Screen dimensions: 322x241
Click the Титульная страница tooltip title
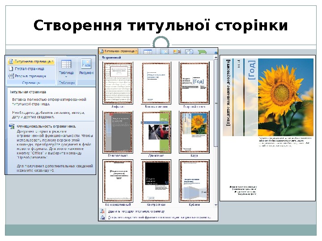[28, 92]
